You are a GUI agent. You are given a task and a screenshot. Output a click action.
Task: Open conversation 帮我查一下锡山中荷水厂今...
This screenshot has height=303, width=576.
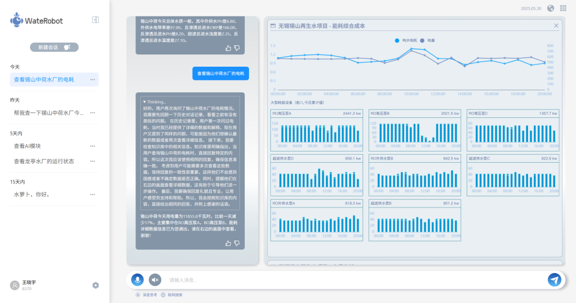(x=49, y=113)
